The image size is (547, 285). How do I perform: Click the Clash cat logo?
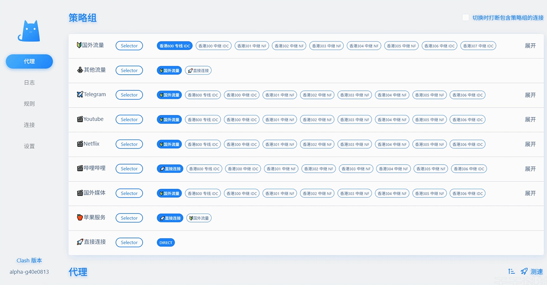pos(29,31)
